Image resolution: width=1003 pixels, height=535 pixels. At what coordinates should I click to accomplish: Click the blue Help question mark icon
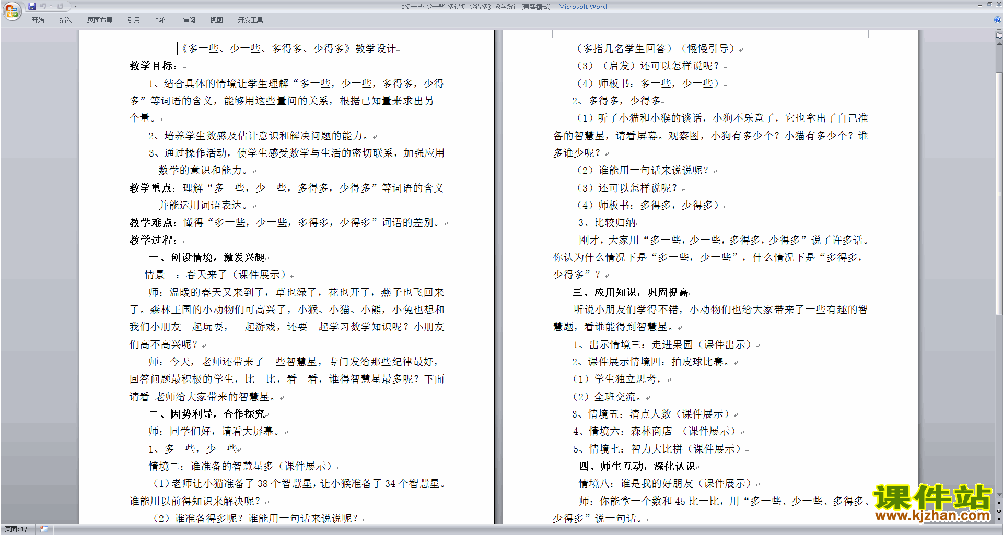(998, 20)
